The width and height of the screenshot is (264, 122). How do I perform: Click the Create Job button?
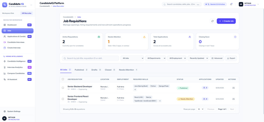click(x=226, y=21)
